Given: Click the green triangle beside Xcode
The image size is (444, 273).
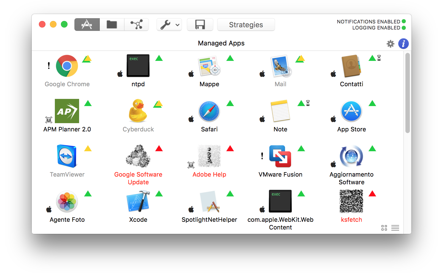Looking at the screenshot, I should [x=159, y=194].
